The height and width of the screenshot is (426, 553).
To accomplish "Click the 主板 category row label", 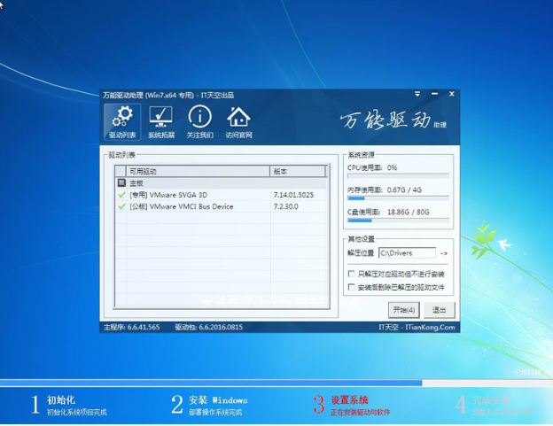I will pyautogui.click(x=136, y=183).
